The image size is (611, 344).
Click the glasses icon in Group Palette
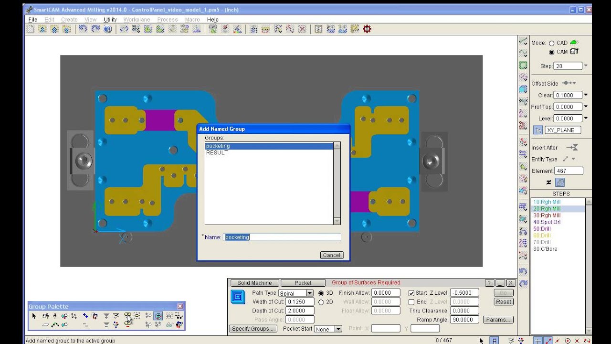170,325
